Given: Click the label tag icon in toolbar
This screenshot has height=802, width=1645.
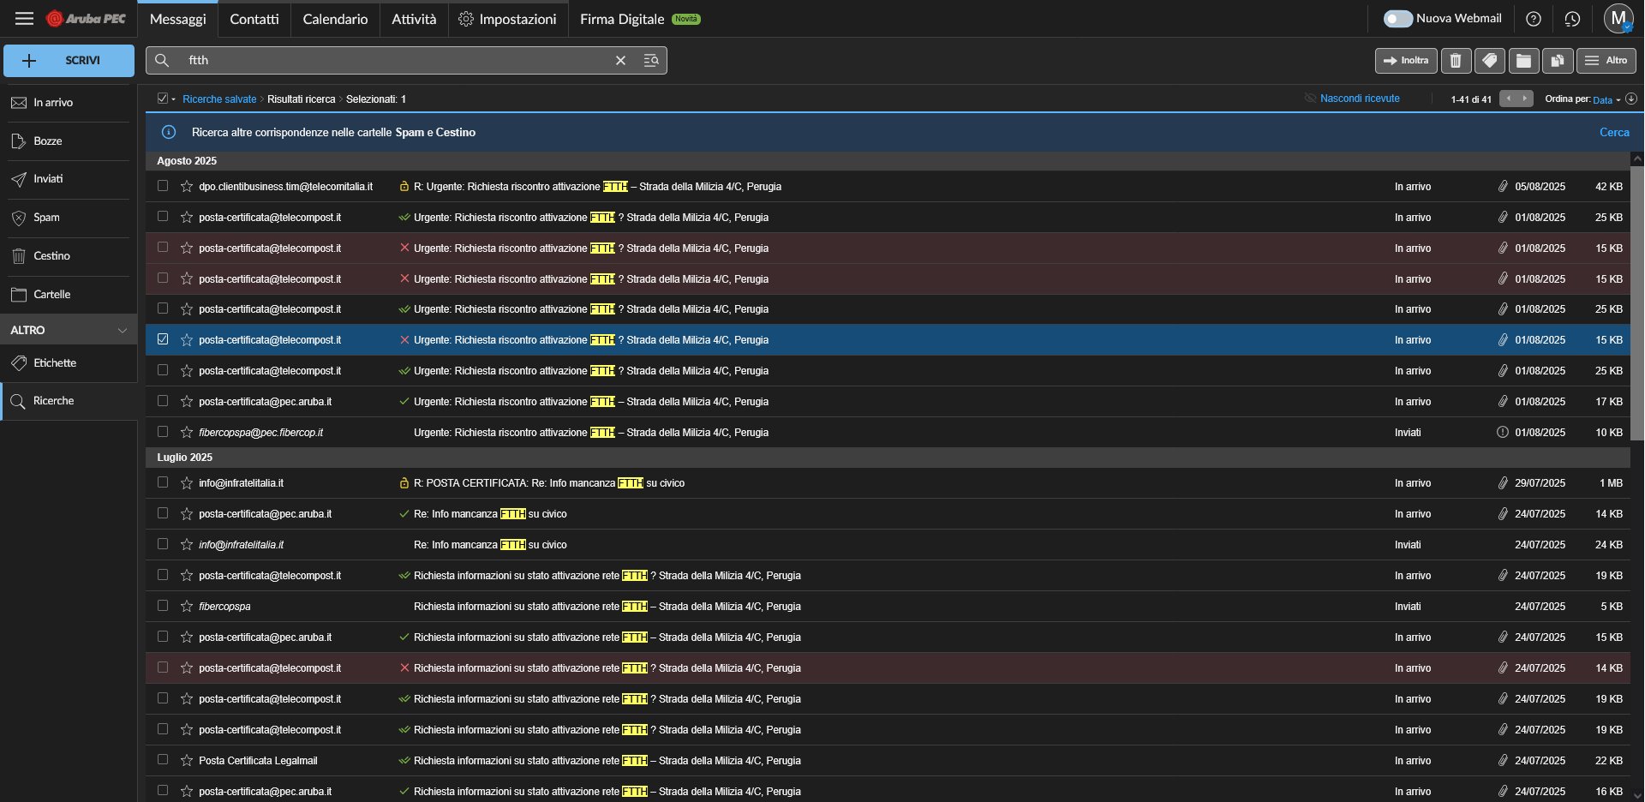Looking at the screenshot, I should (x=1490, y=61).
